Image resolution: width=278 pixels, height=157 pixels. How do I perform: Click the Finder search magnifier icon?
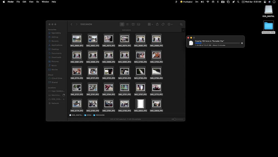point(181,24)
